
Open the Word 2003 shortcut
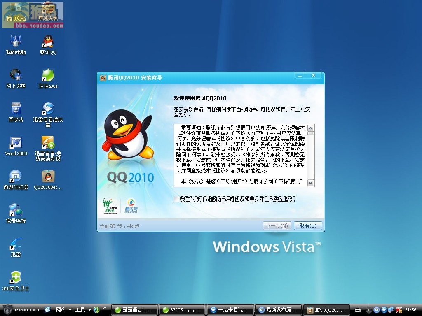(x=16, y=146)
